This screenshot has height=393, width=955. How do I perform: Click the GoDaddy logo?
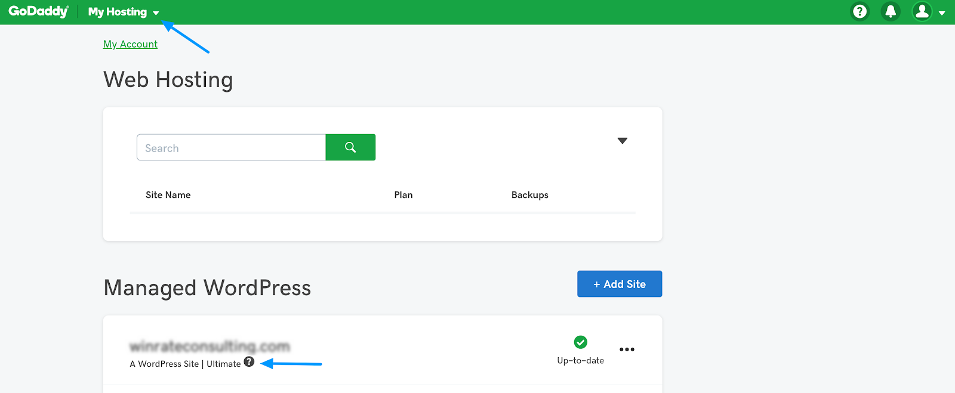39,11
